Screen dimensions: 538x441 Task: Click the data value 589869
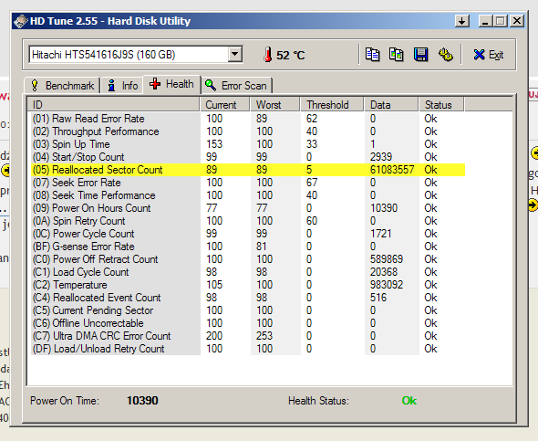387,259
